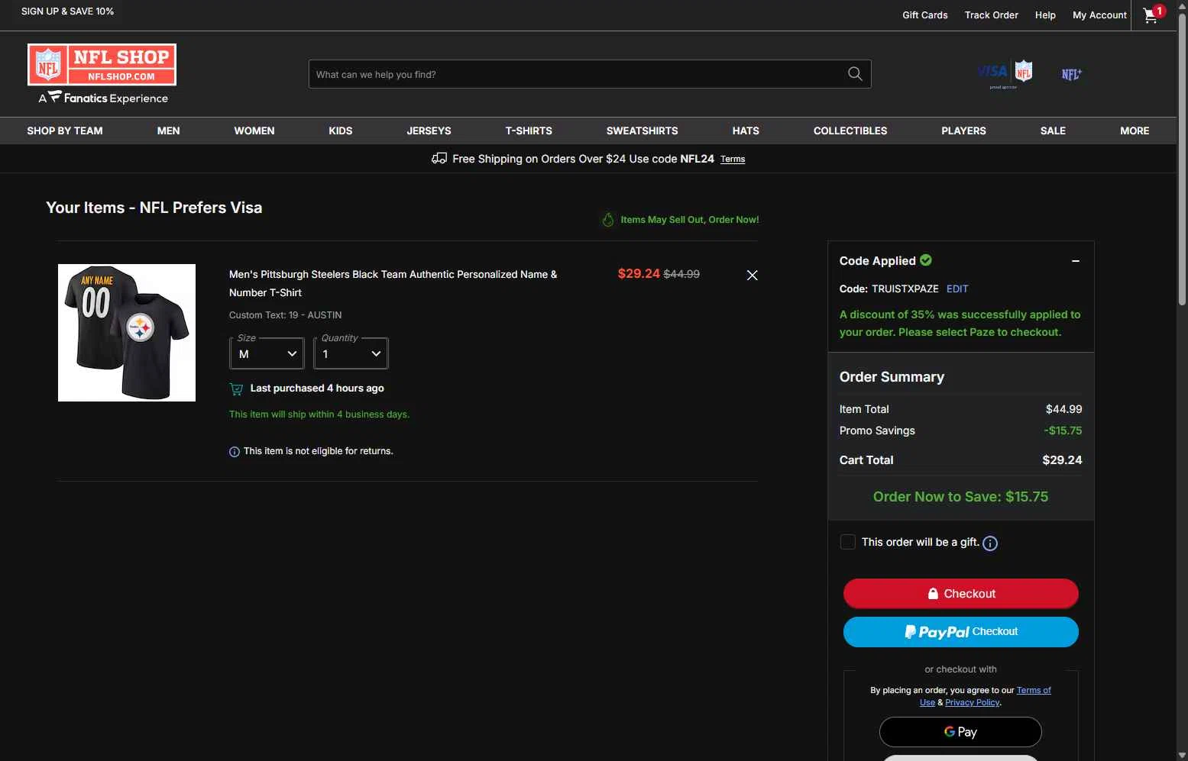Click the Visa NFL sponsor logo
The width and height of the screenshot is (1188, 761).
point(1005,74)
